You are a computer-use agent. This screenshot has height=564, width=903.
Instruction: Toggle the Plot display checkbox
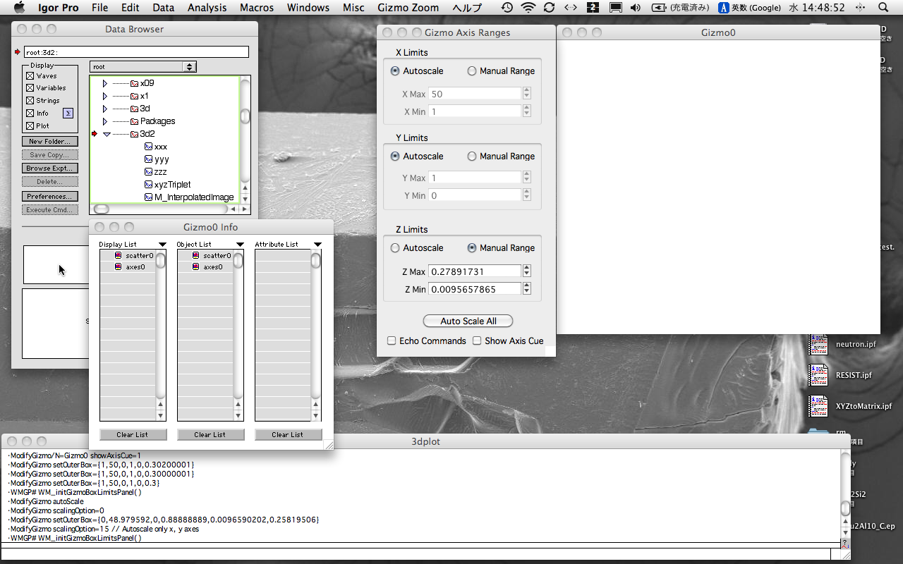coord(30,125)
